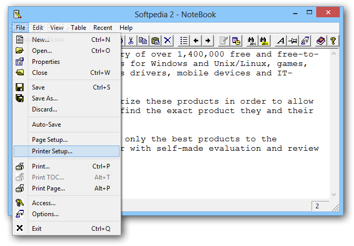Viewport: 354px width, 246px height.
Task: Go to previous page with left arrow
Action: click(x=196, y=41)
